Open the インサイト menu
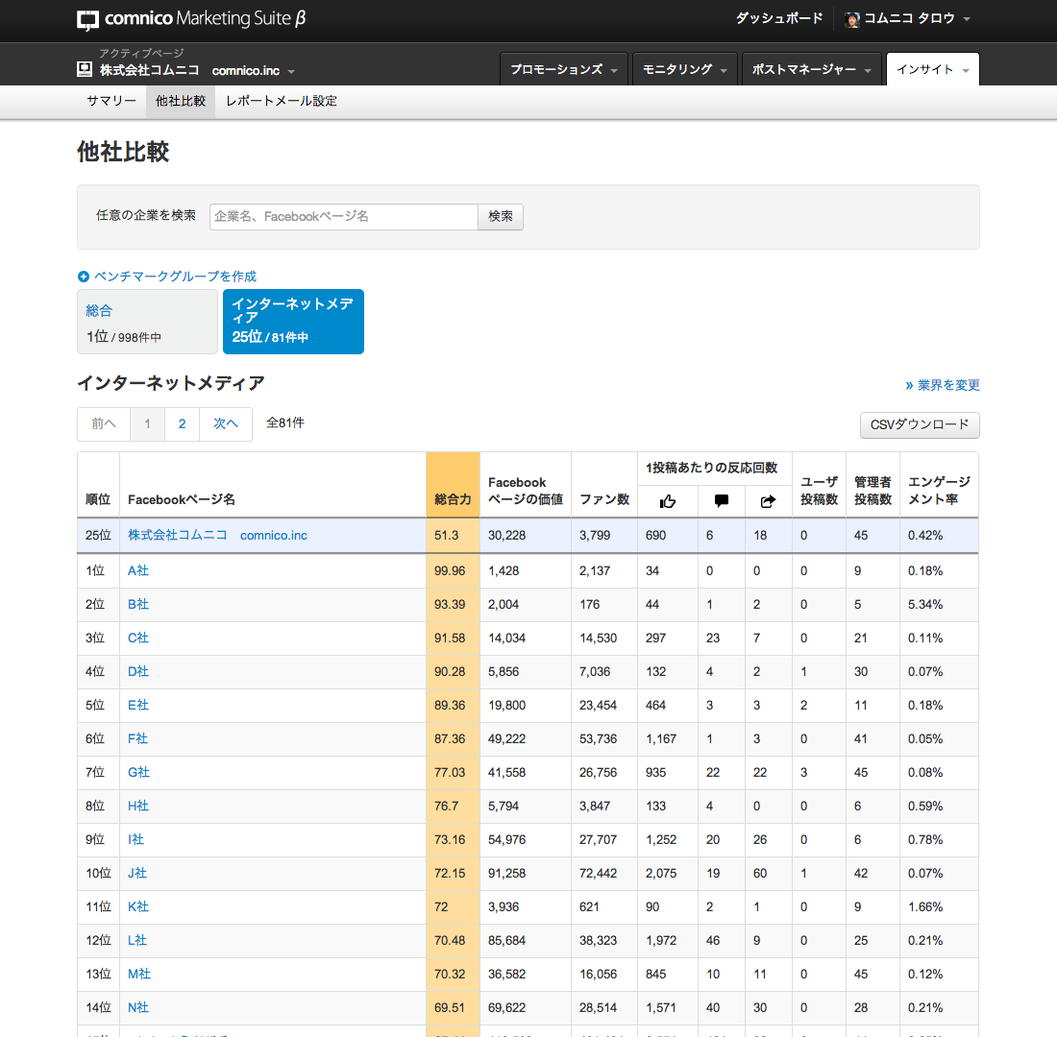1057x1037 pixels. 932,69
